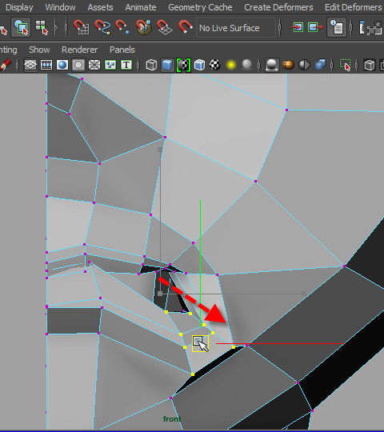Open the construction history list icon

[x=337, y=27]
